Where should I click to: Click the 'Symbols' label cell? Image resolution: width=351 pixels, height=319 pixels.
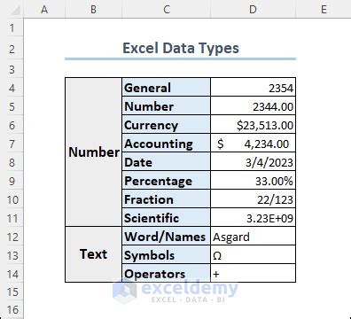tap(167, 255)
